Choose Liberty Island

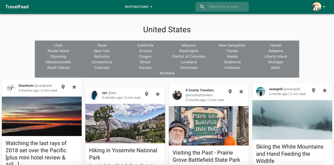(276, 56)
